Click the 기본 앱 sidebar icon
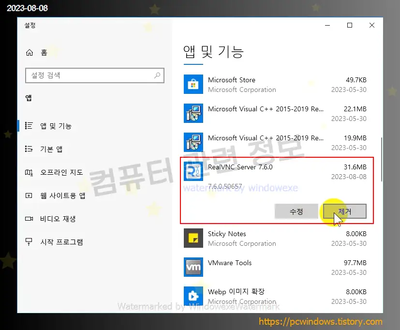Screen dimensions: 400x330 29,149
